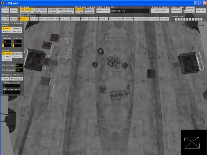207x155 pixels.
Task: Toggle Barriers in the Show group
Action: pyautogui.click(x=40, y=12)
